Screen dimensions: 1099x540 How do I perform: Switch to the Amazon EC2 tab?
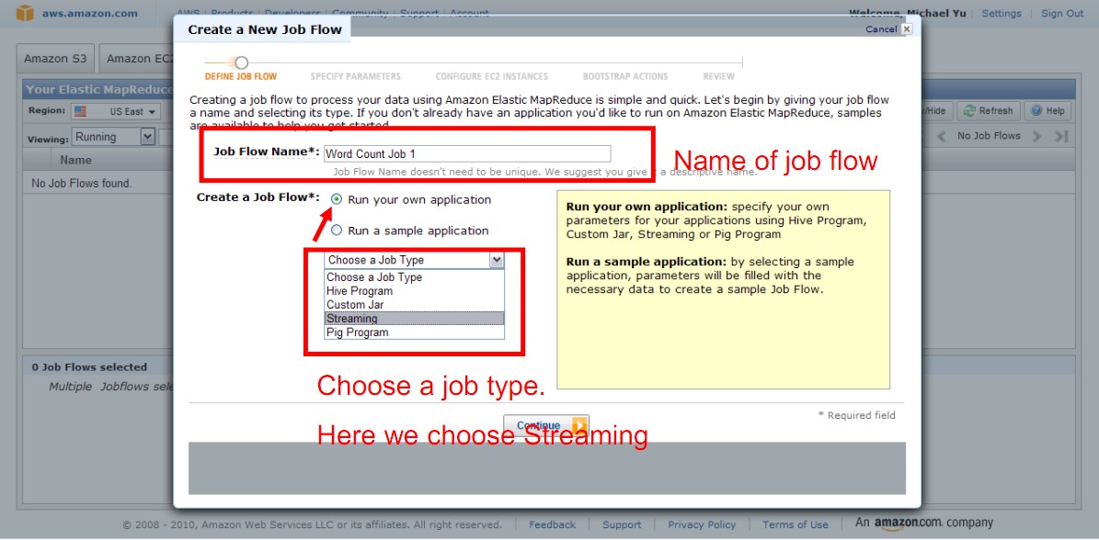[137, 59]
